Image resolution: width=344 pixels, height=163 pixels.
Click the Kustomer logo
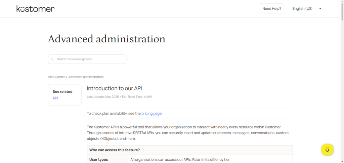pyautogui.click(x=35, y=9)
